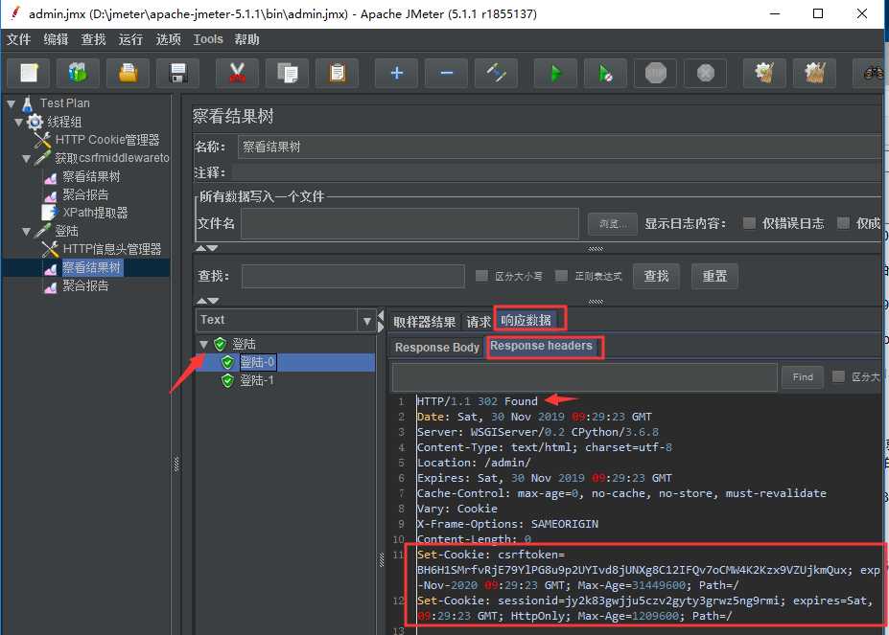Click the Open file folder icon
The width and height of the screenshot is (889, 635).
click(128, 73)
